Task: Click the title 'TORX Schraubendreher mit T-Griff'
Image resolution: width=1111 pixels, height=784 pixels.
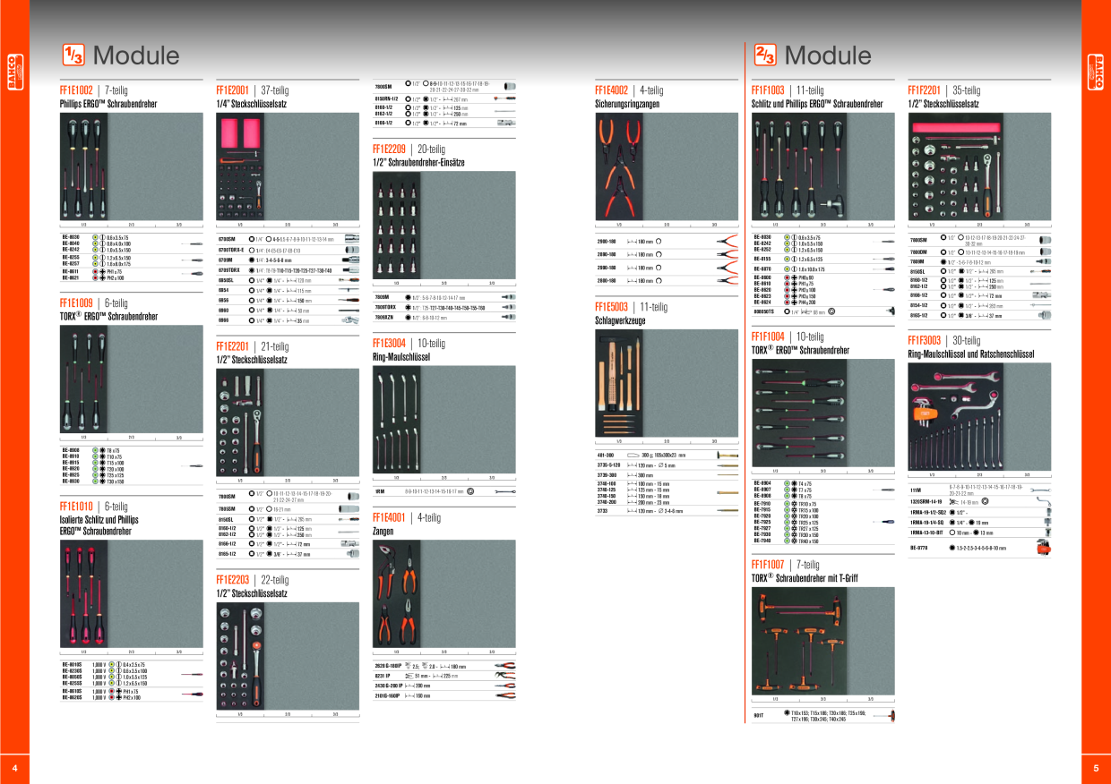Action: (804, 579)
